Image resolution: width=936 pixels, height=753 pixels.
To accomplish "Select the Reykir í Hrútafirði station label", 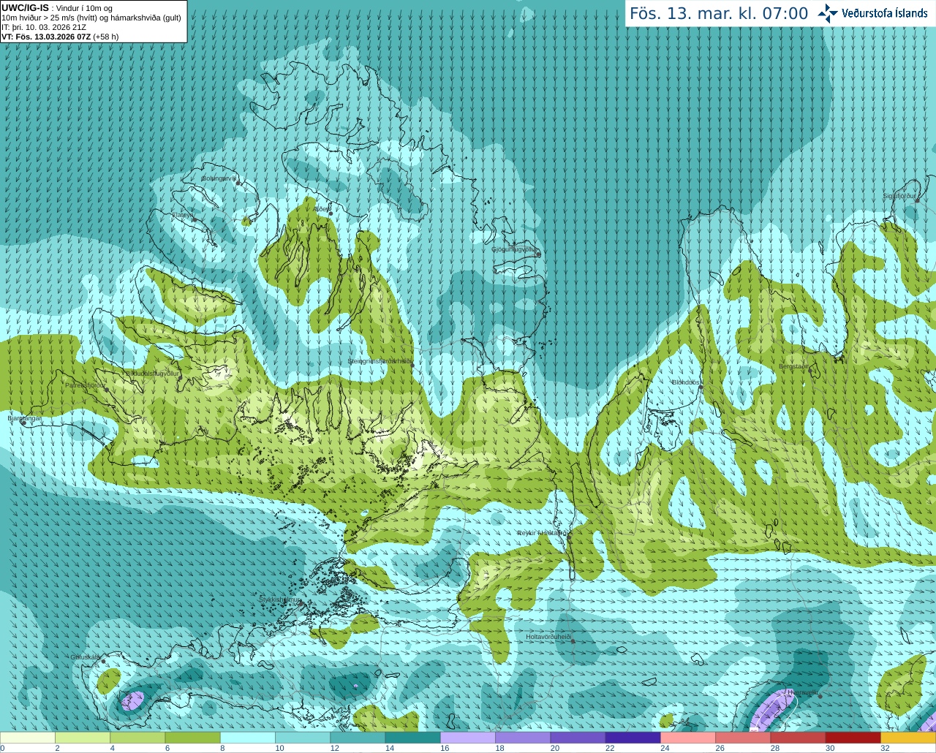I will tap(542, 533).
